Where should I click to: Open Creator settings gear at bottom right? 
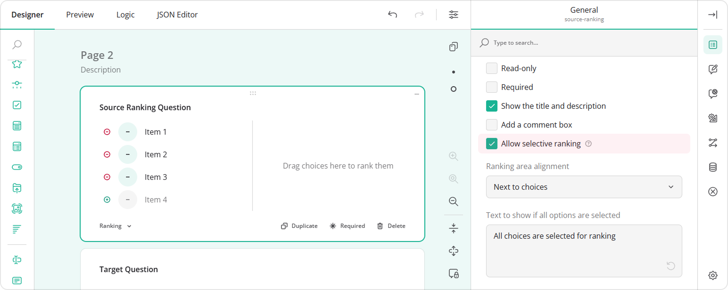click(713, 275)
